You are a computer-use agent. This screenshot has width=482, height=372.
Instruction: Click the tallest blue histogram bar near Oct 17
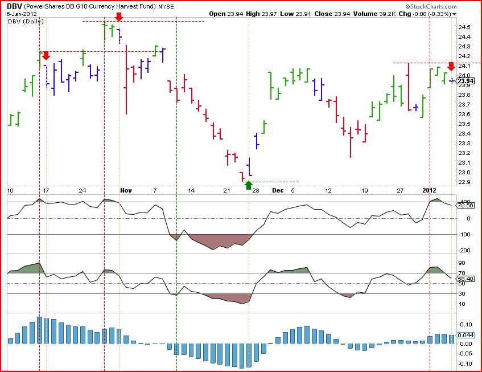[40, 330]
